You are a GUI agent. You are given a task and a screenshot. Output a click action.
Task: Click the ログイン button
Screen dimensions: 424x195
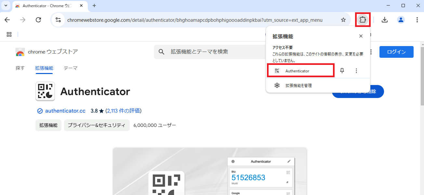click(x=396, y=52)
